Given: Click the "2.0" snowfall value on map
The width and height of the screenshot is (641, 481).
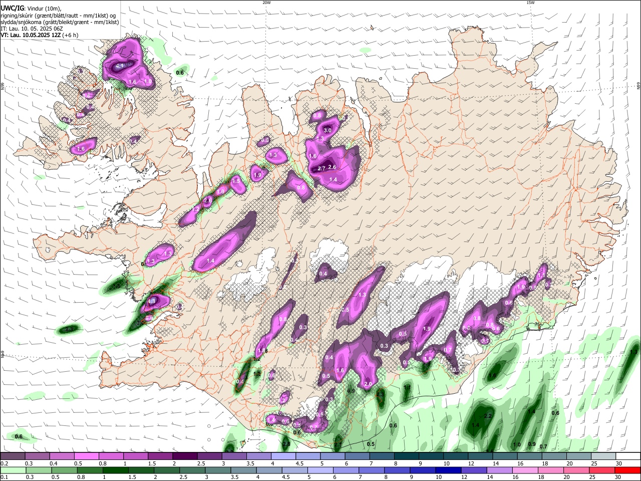Looking at the screenshot, I should click(x=368, y=384).
